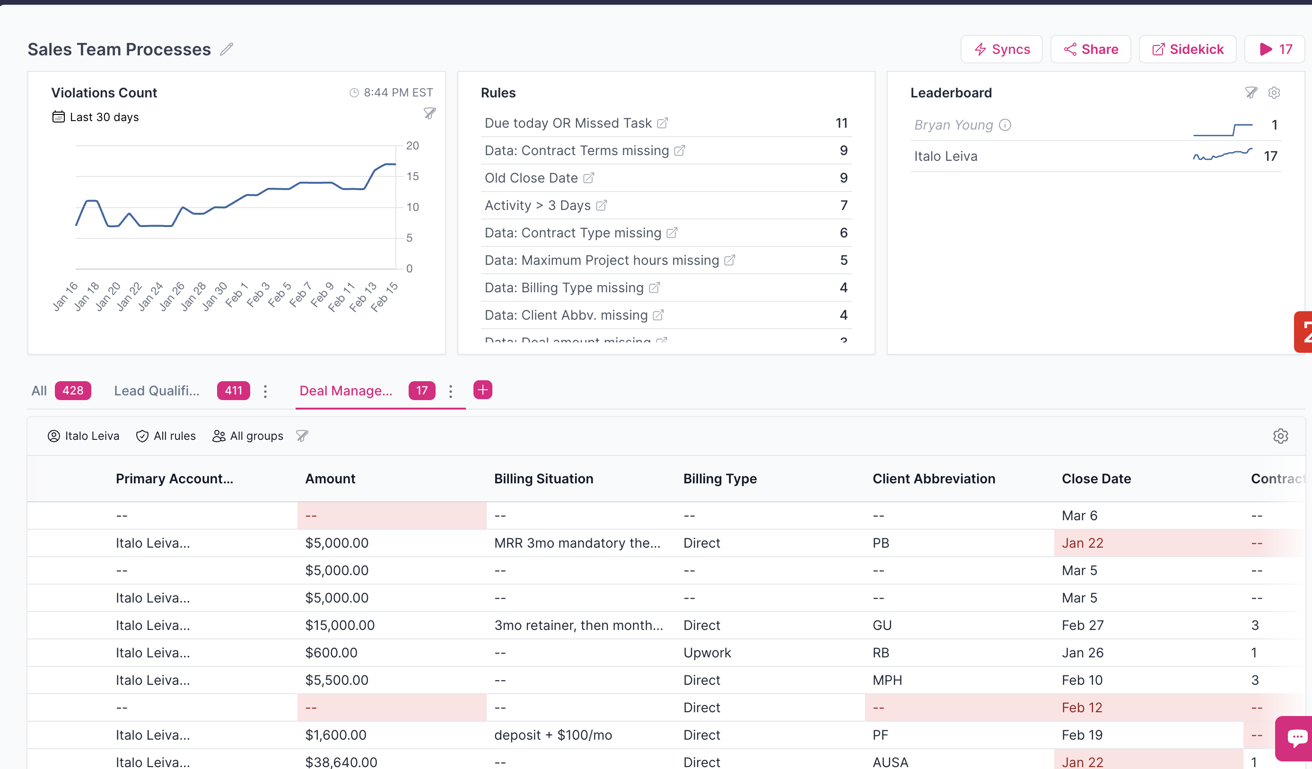Click filter icon in Violations Count panel
The width and height of the screenshot is (1312, 769).
(x=429, y=113)
